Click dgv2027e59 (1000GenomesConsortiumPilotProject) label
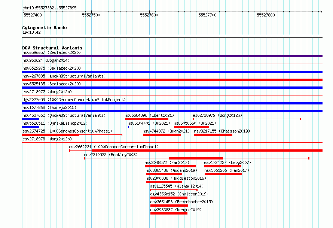This screenshot has width=333, height=228. (x=74, y=100)
